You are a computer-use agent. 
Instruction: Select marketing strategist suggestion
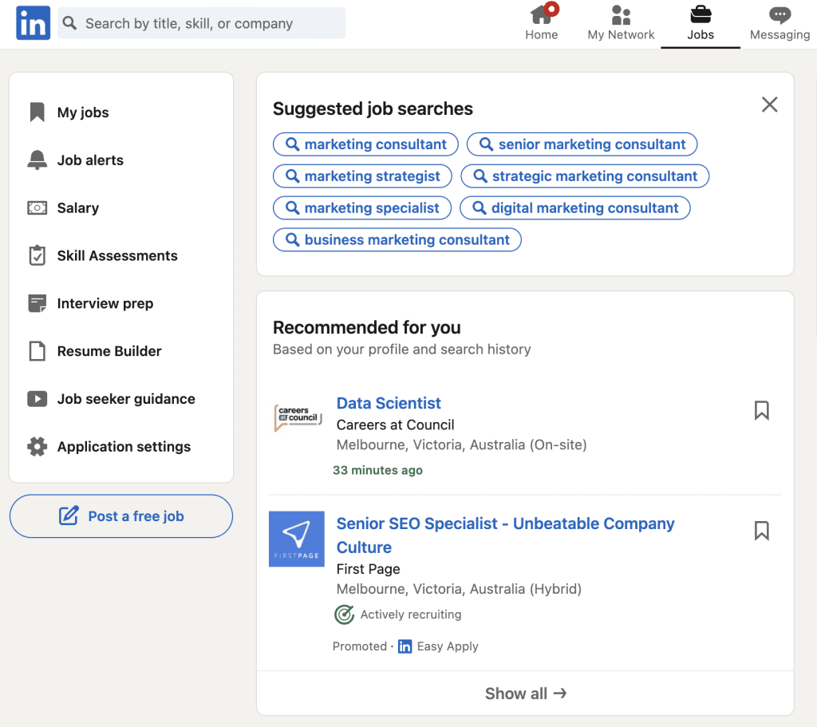point(363,176)
